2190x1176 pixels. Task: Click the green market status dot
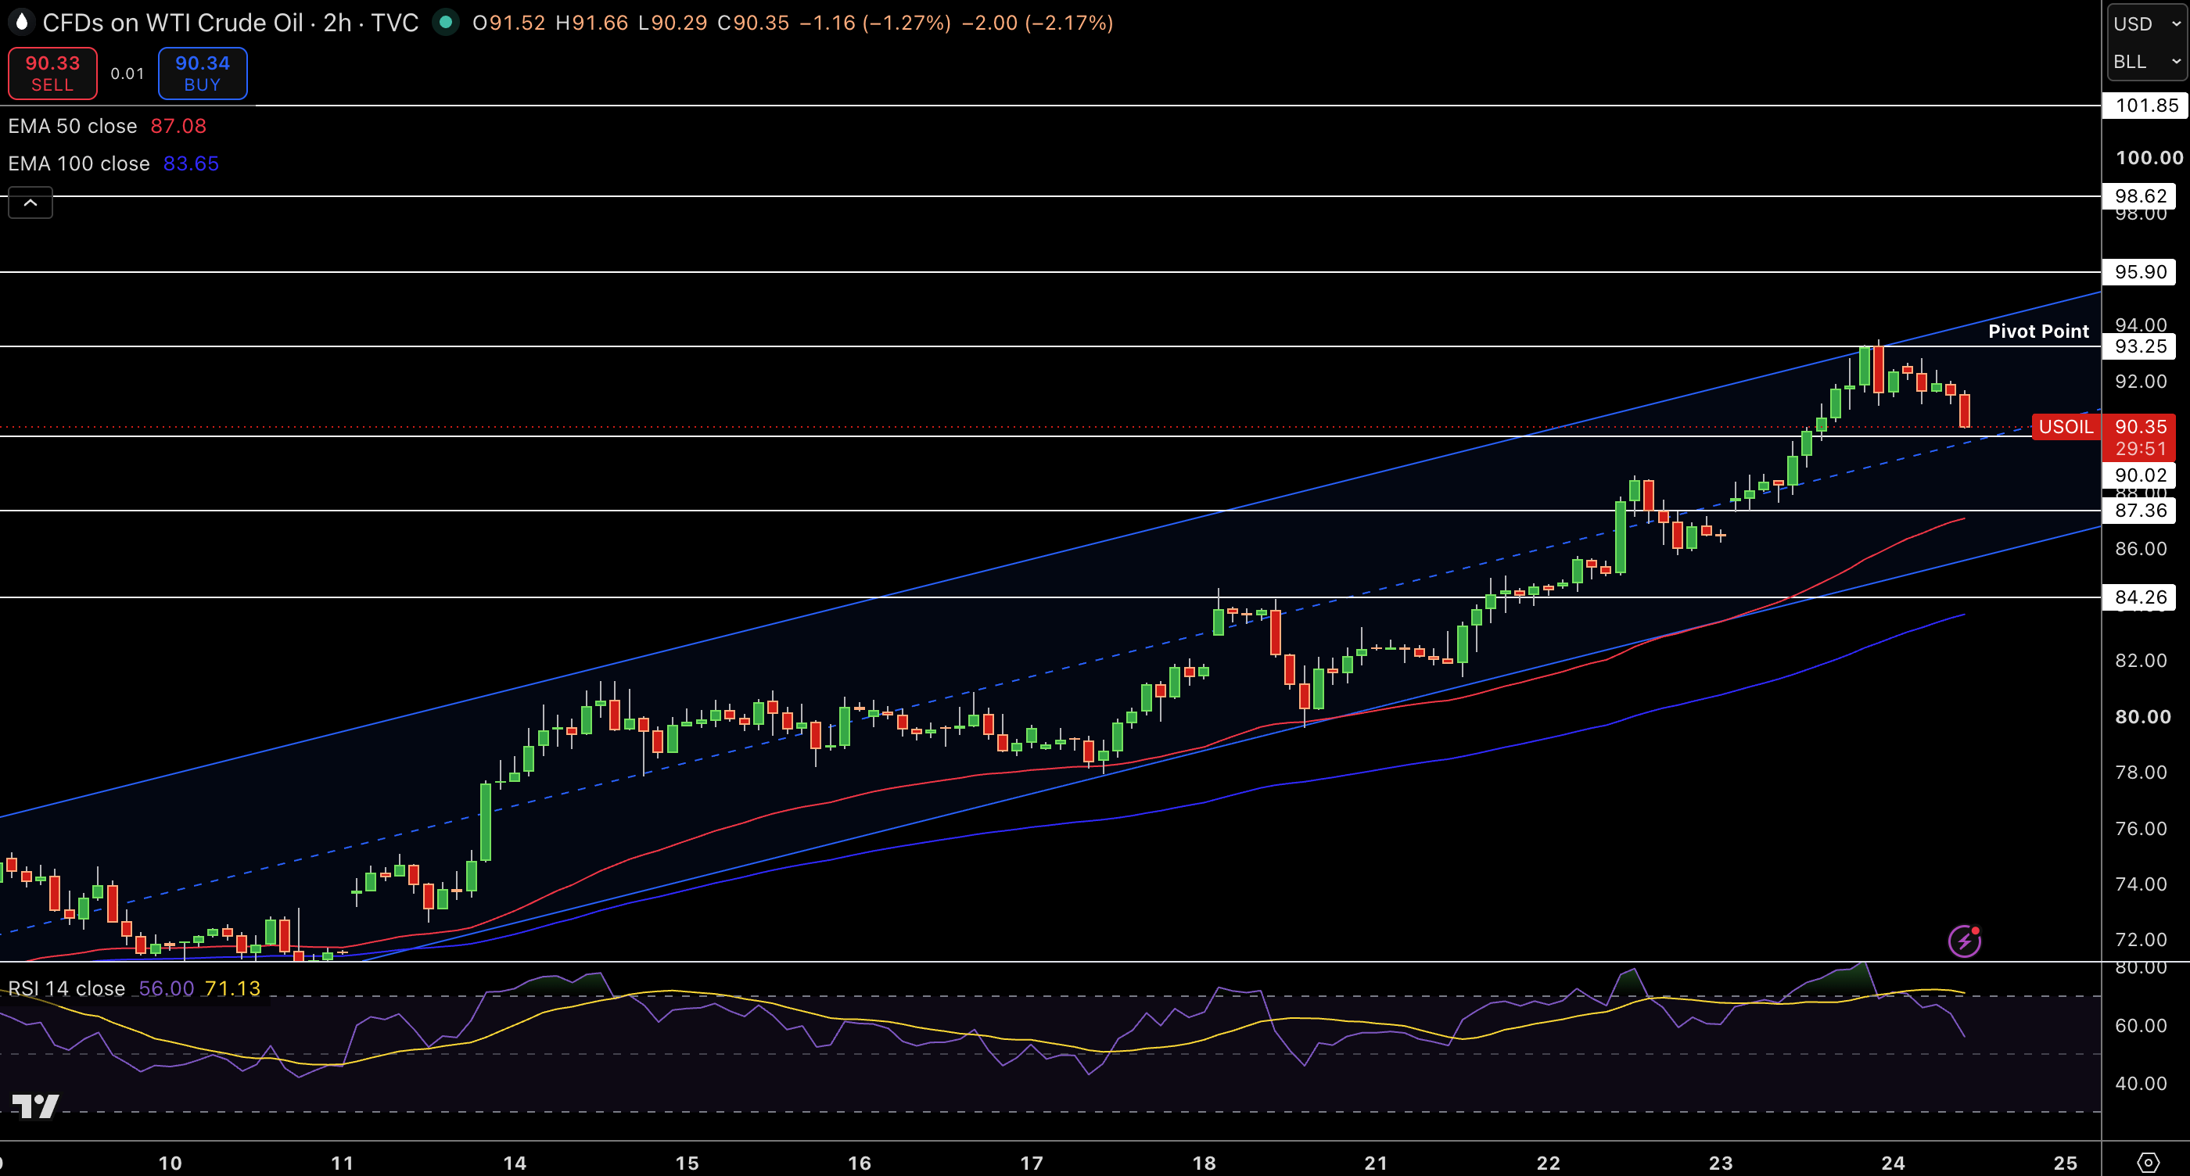(446, 22)
